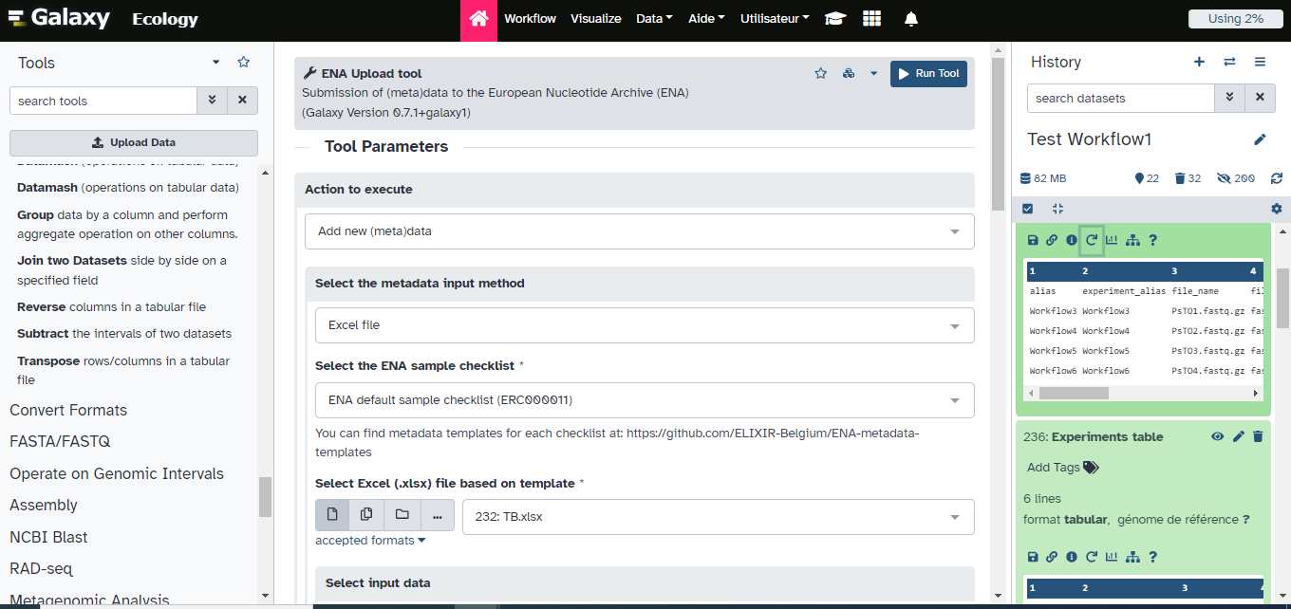Expand the accepted formats list
This screenshot has height=609, width=1291.
(x=370, y=541)
